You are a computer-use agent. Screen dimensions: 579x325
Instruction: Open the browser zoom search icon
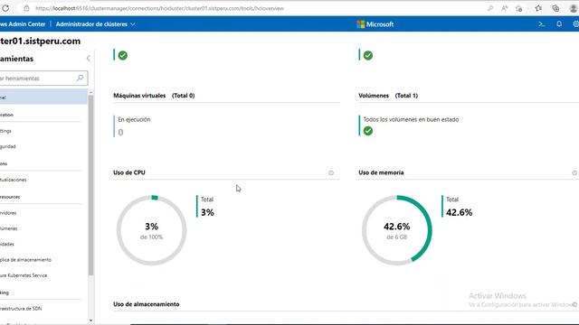[490, 8]
